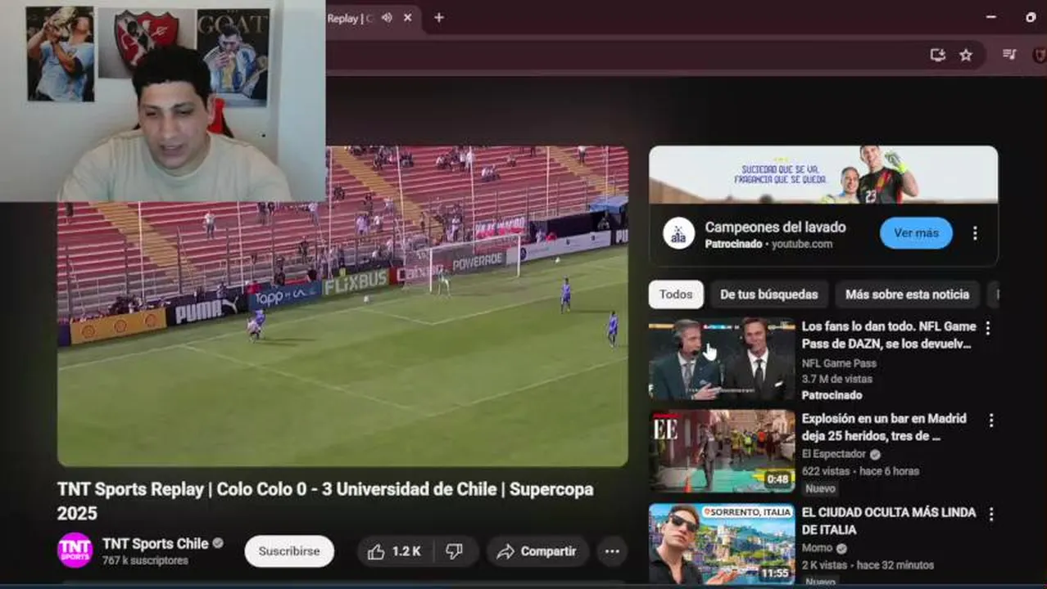Close the TNT Sports Replay browser tab
Screen dimensions: 1047x589
(407, 17)
